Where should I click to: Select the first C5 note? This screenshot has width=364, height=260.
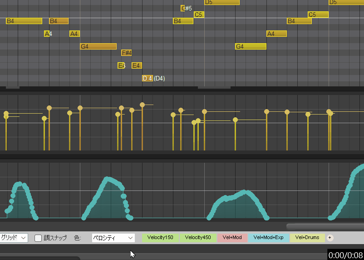[x=199, y=15]
